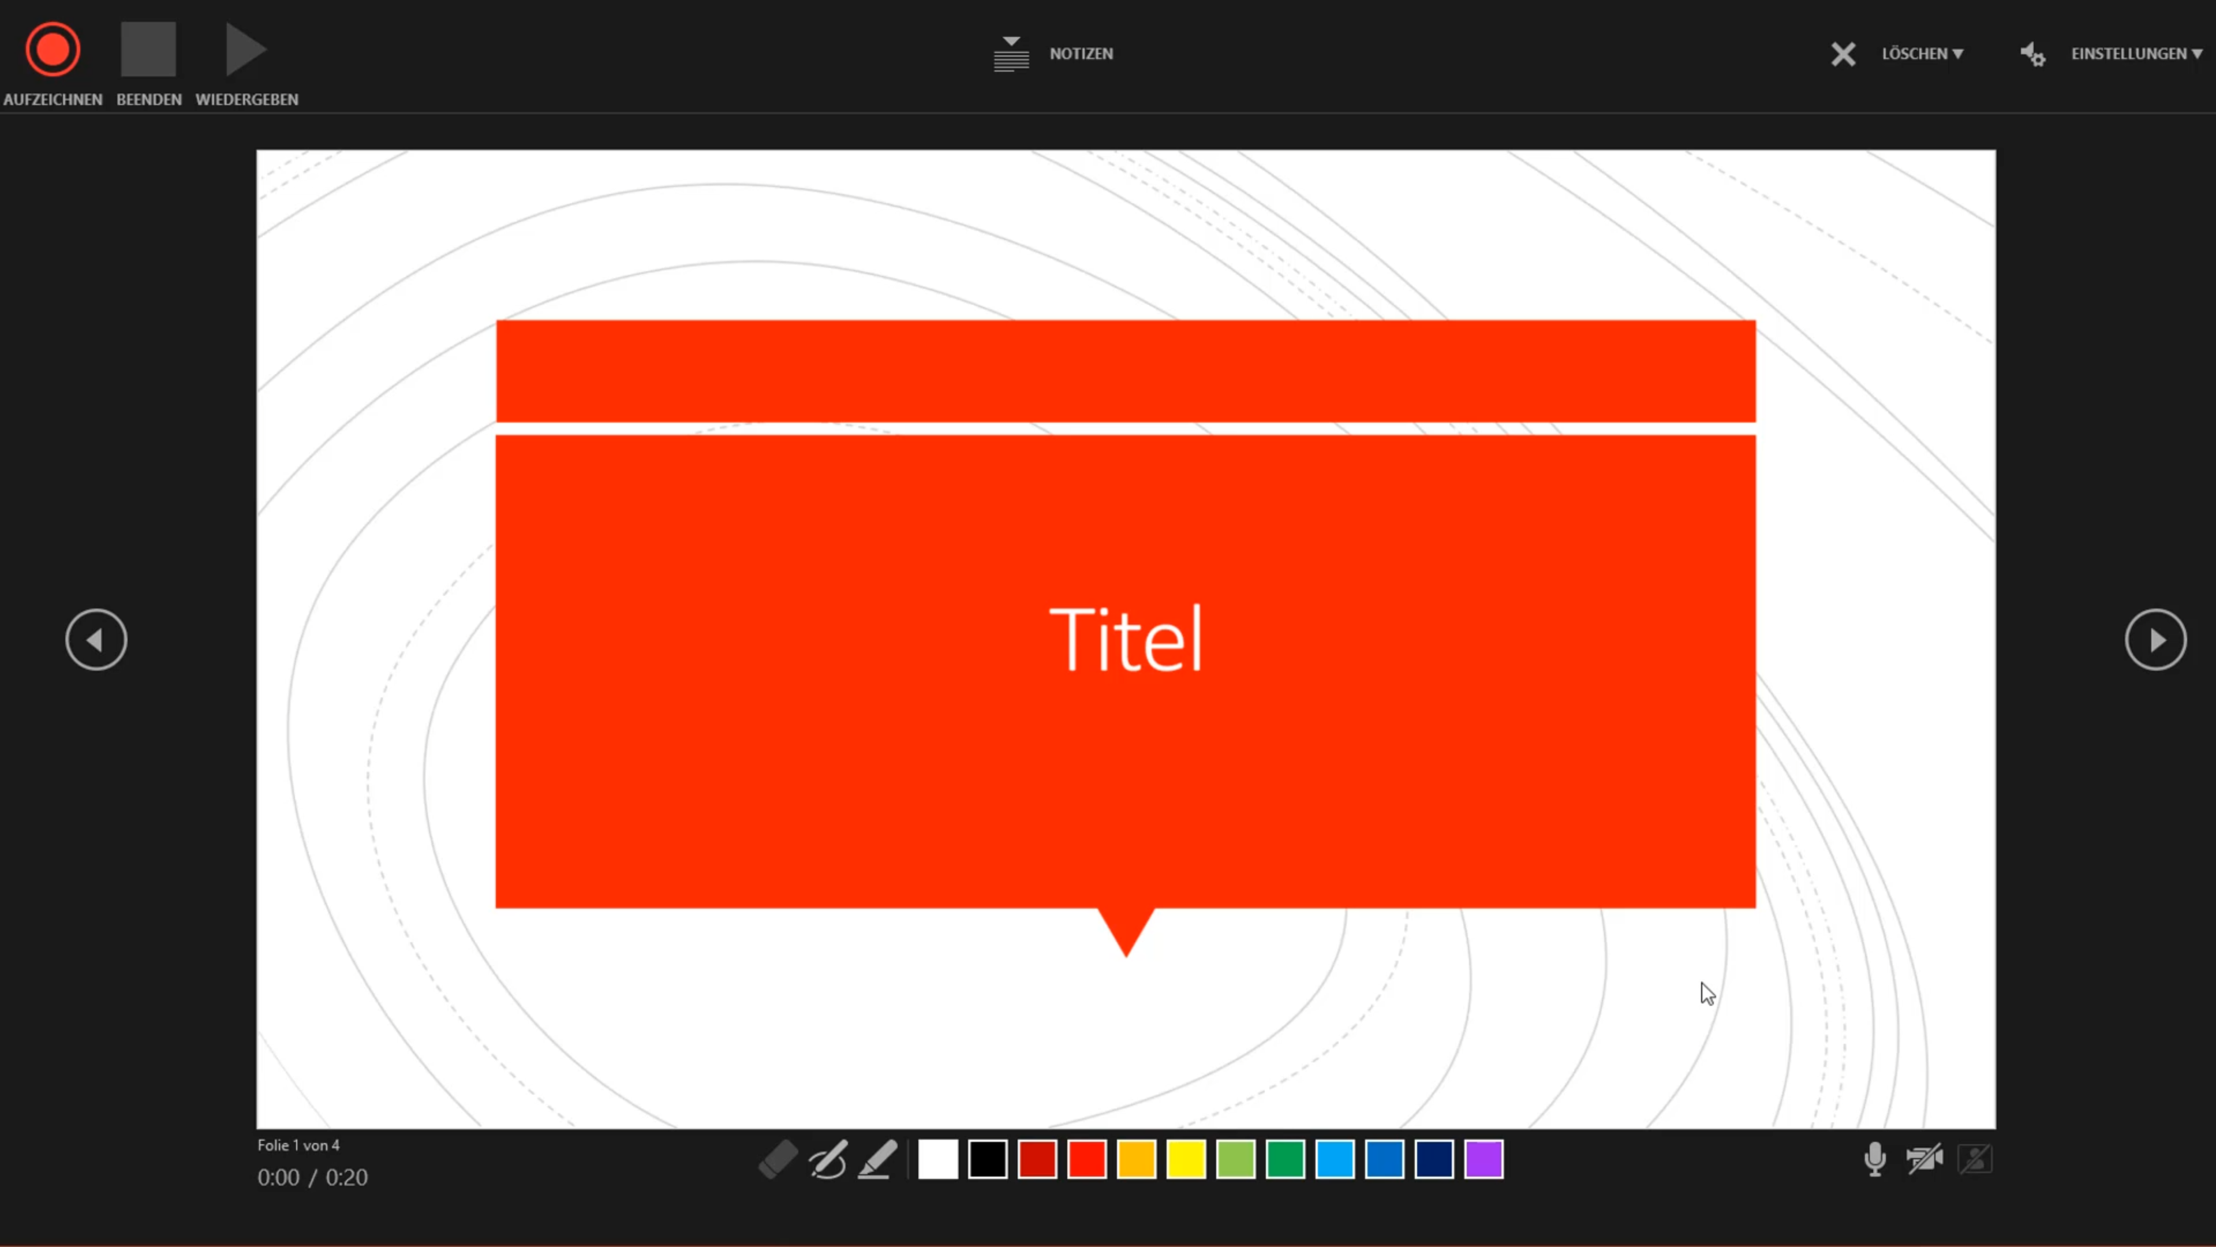The height and width of the screenshot is (1247, 2216).
Task: Go to the next slide
Action: (x=2155, y=640)
